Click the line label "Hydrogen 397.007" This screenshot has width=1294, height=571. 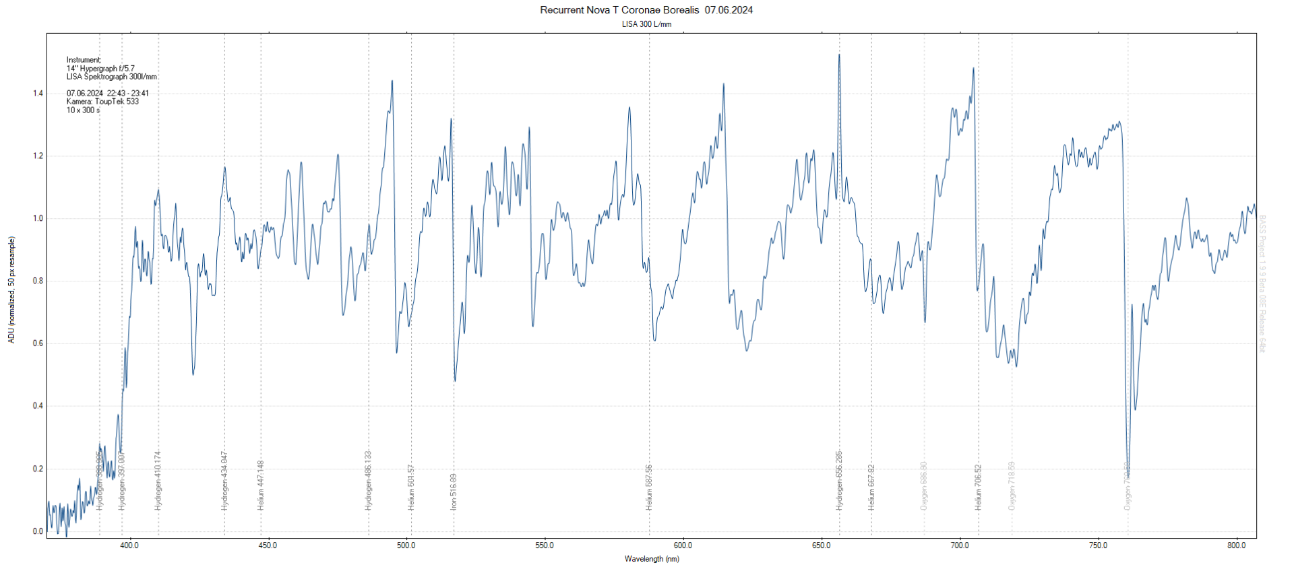122,481
